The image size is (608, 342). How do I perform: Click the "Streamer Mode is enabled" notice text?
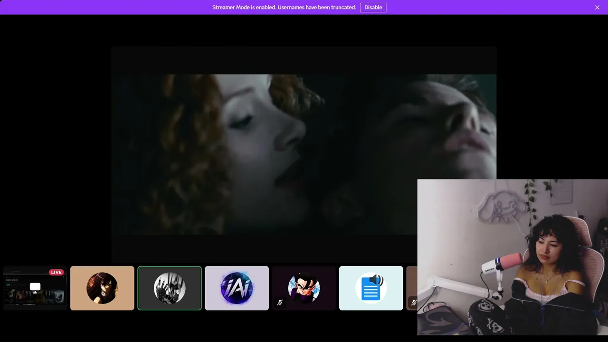click(284, 7)
